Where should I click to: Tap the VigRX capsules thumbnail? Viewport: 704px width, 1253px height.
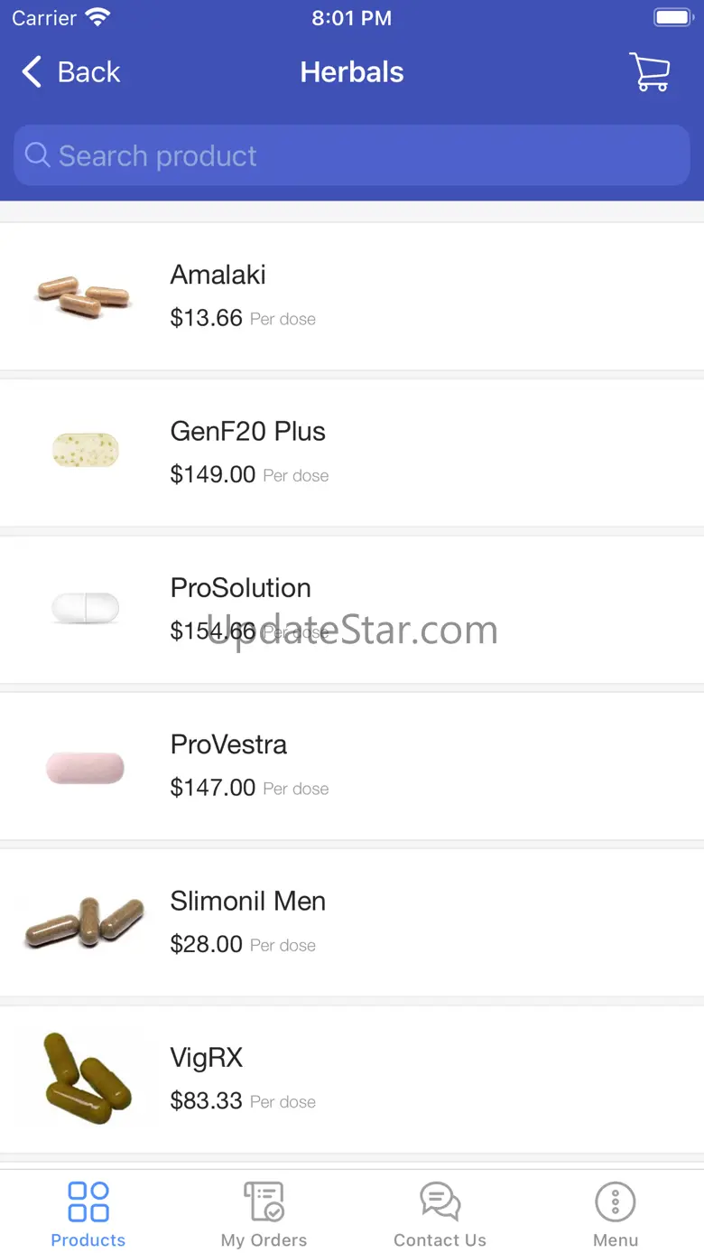click(x=85, y=1079)
